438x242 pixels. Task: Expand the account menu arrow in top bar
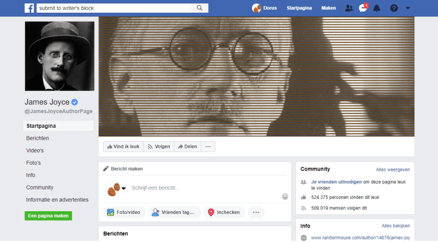[408, 8]
